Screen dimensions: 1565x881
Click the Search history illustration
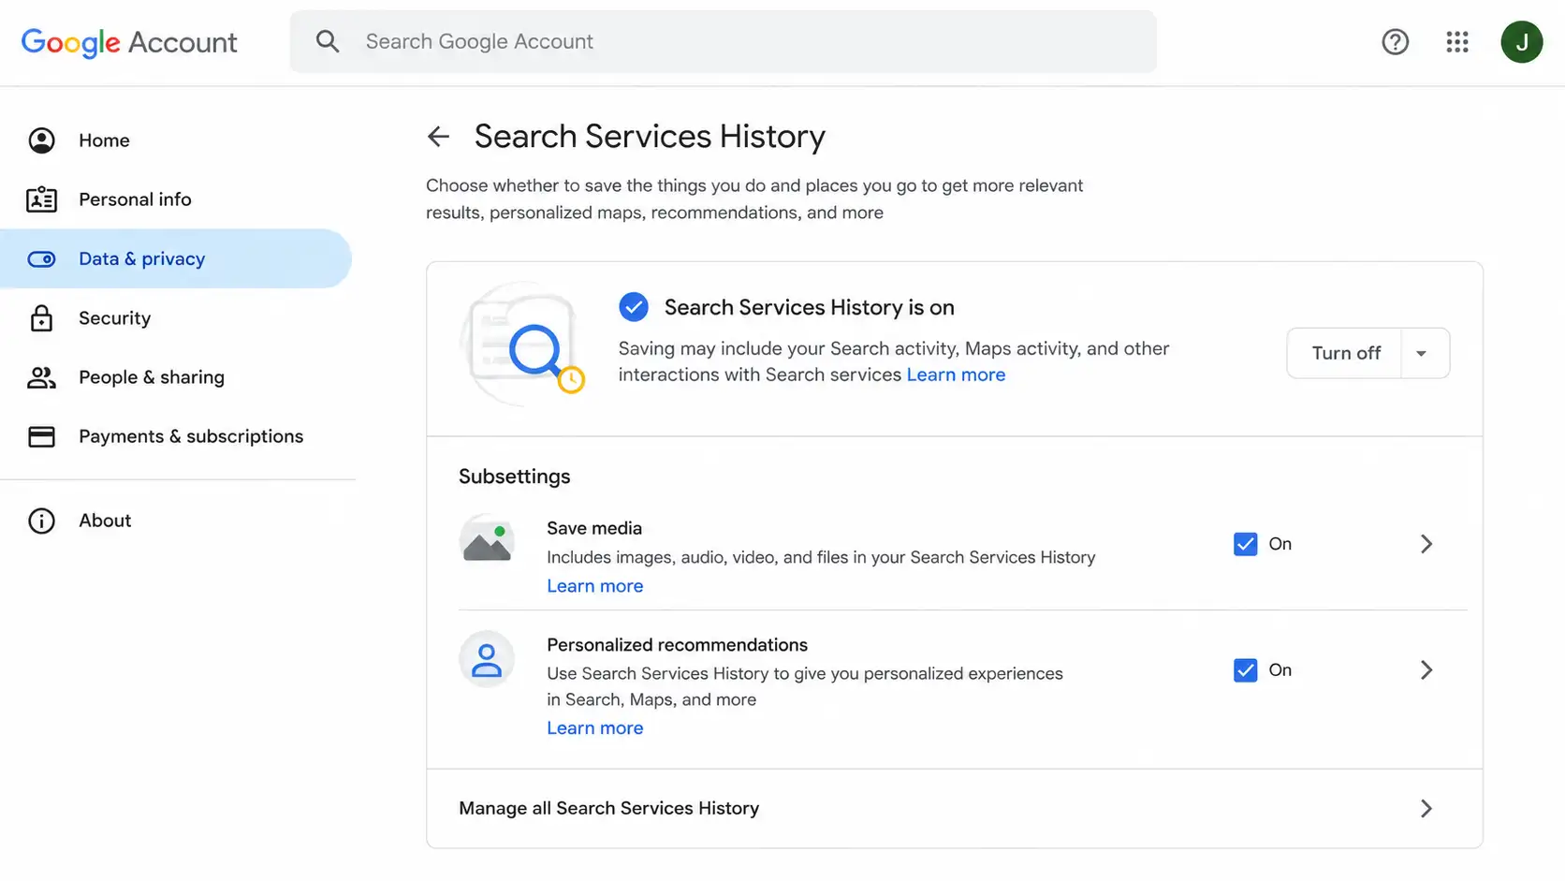point(522,344)
